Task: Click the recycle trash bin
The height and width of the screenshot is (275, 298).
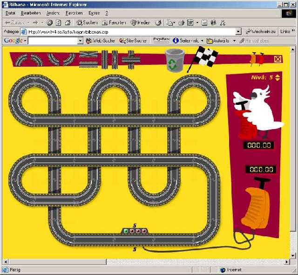Action: (x=174, y=61)
